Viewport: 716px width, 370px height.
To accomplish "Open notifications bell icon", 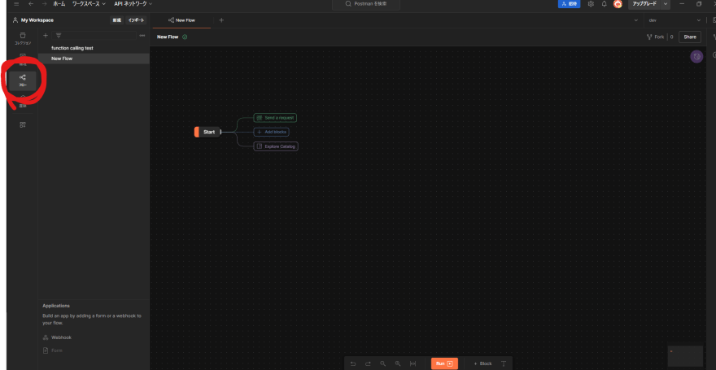I will [604, 3].
